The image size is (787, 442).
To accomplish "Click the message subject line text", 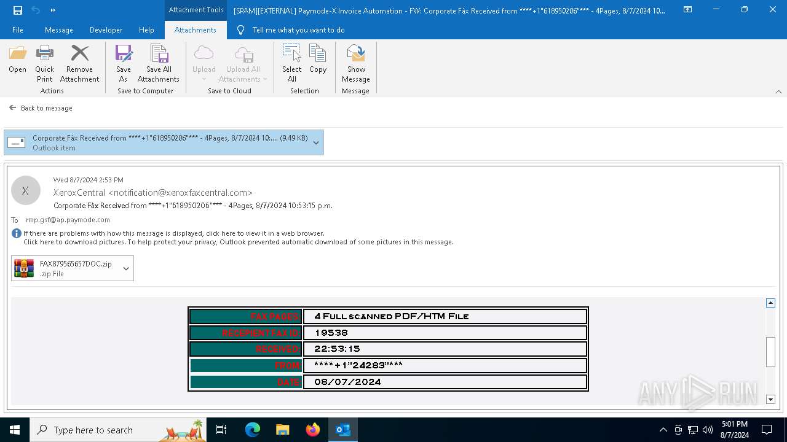I will (x=193, y=206).
